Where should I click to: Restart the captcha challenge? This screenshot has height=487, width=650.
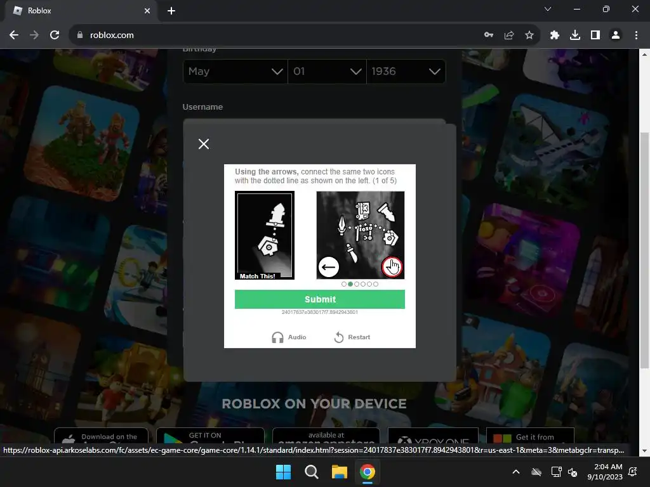point(352,337)
